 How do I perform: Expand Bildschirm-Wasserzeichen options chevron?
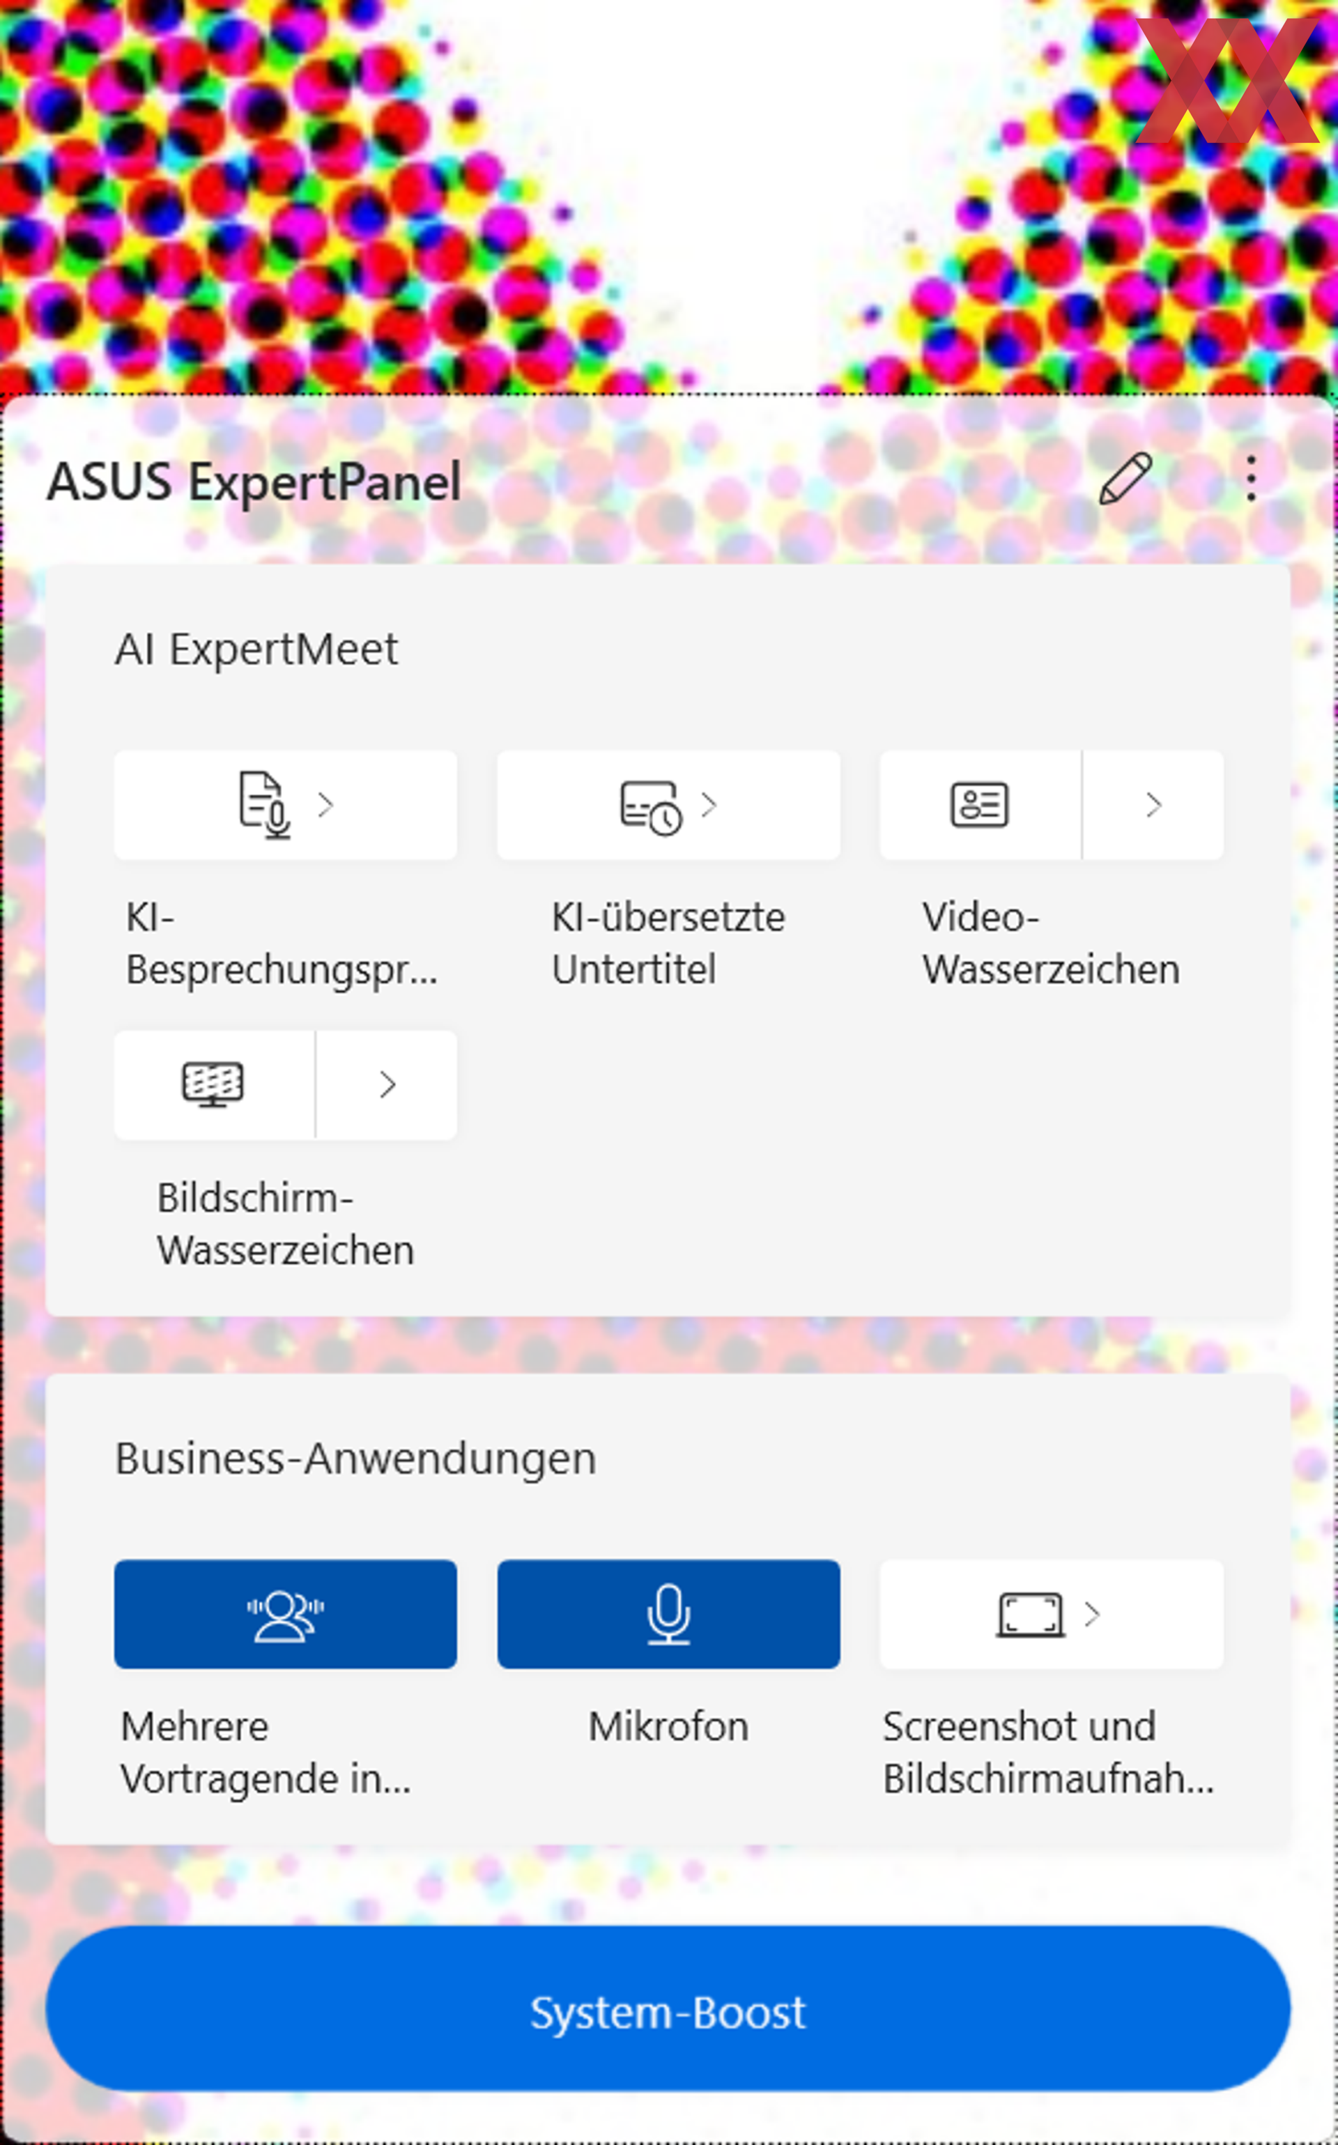(387, 1084)
